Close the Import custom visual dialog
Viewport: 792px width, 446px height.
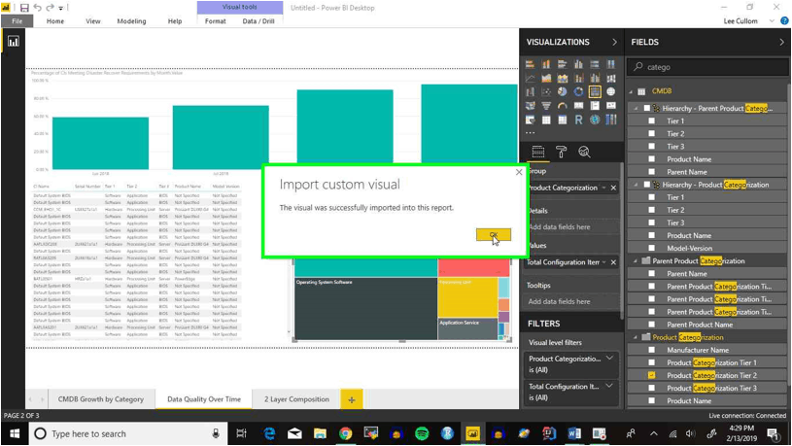(x=519, y=172)
